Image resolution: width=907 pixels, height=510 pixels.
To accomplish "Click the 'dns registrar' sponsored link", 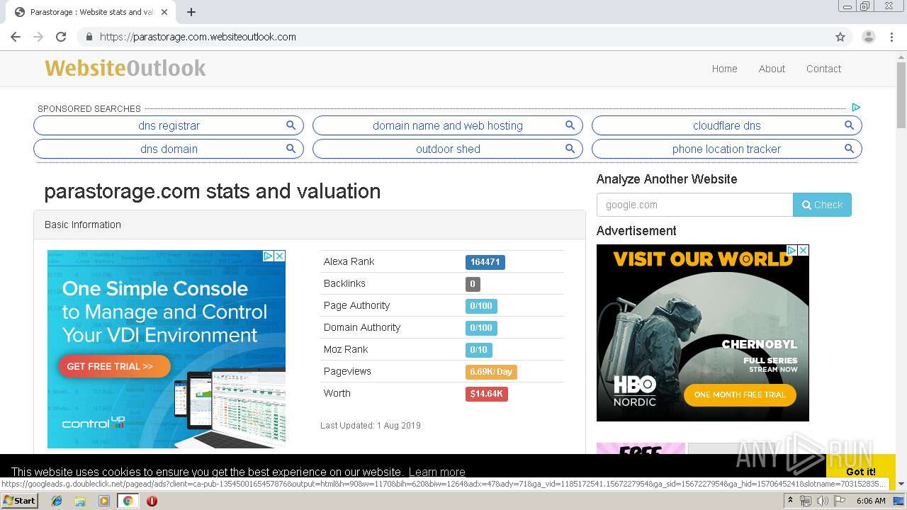I will pos(169,125).
